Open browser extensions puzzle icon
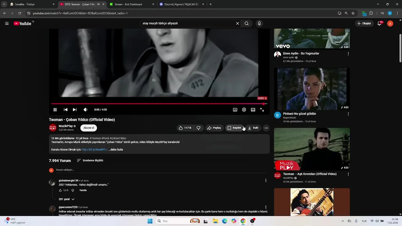This screenshot has height=226, width=402. point(371,13)
